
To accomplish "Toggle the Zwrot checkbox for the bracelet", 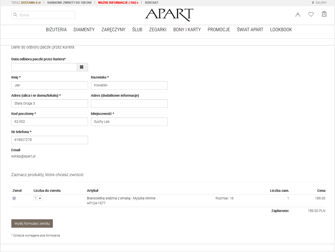I will click(x=14, y=198).
